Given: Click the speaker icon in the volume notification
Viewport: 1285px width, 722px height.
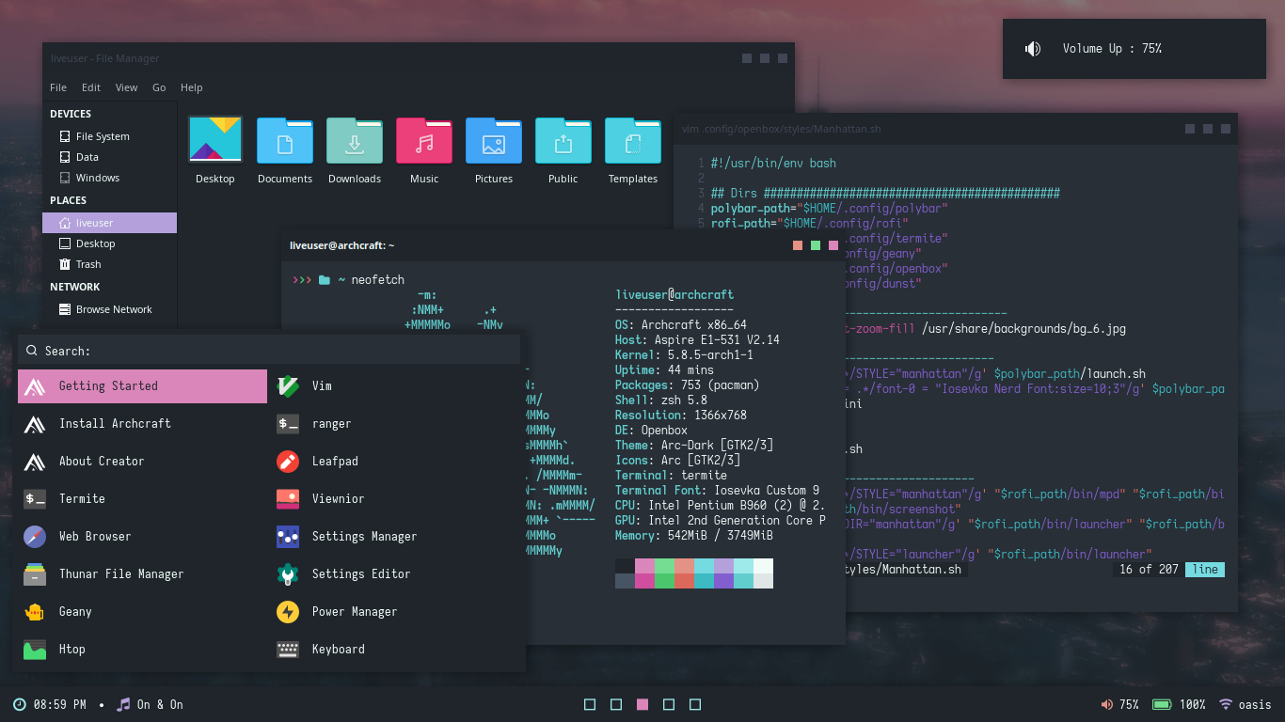Looking at the screenshot, I should 1033,49.
